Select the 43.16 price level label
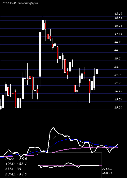The height and width of the screenshot is (178, 127). click(x=118, y=14)
